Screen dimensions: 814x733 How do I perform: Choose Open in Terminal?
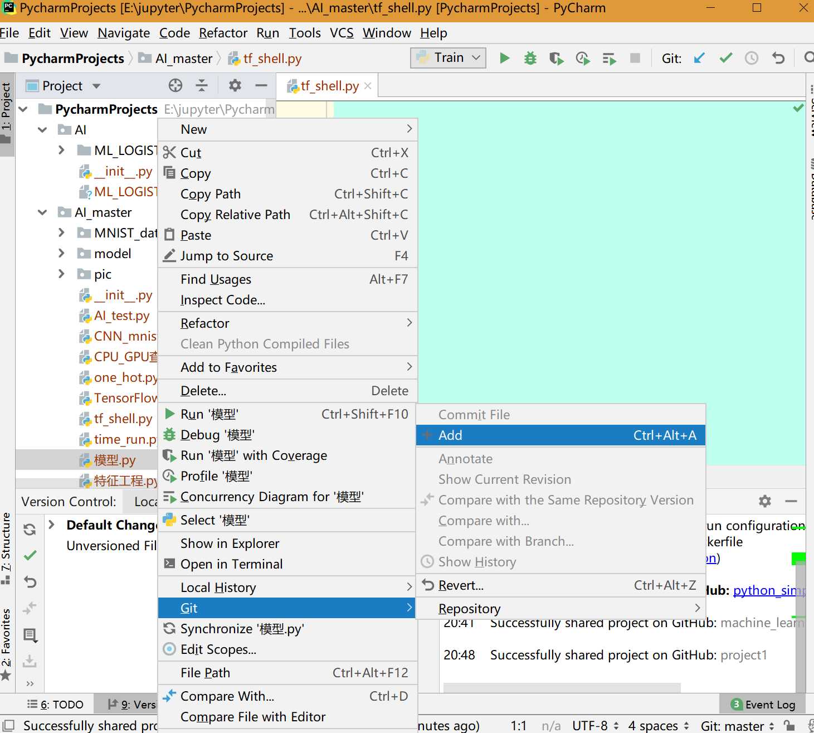point(287,564)
